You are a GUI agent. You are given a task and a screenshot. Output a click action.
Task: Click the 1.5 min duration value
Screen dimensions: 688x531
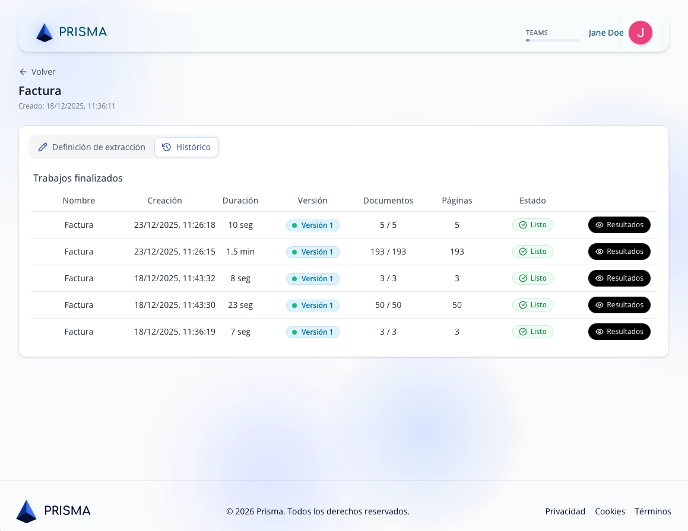(x=240, y=252)
